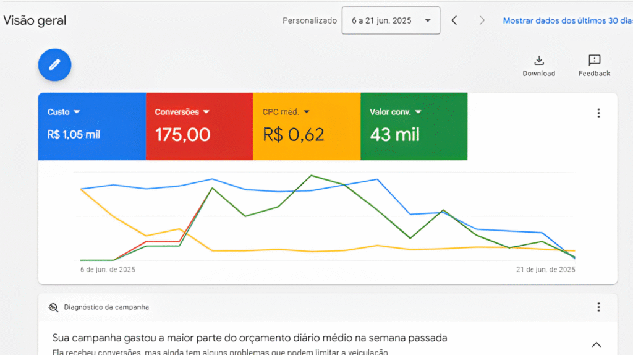Click the 21 de jun. de 2025 axis label
The image size is (633, 355).
pyautogui.click(x=545, y=270)
